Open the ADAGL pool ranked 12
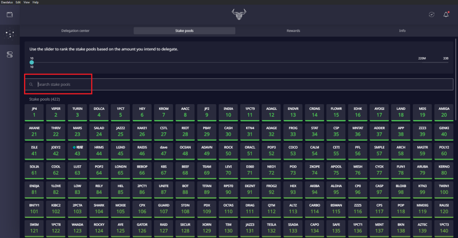Image resolution: width=458 pixels, height=238 pixels. coord(271,113)
